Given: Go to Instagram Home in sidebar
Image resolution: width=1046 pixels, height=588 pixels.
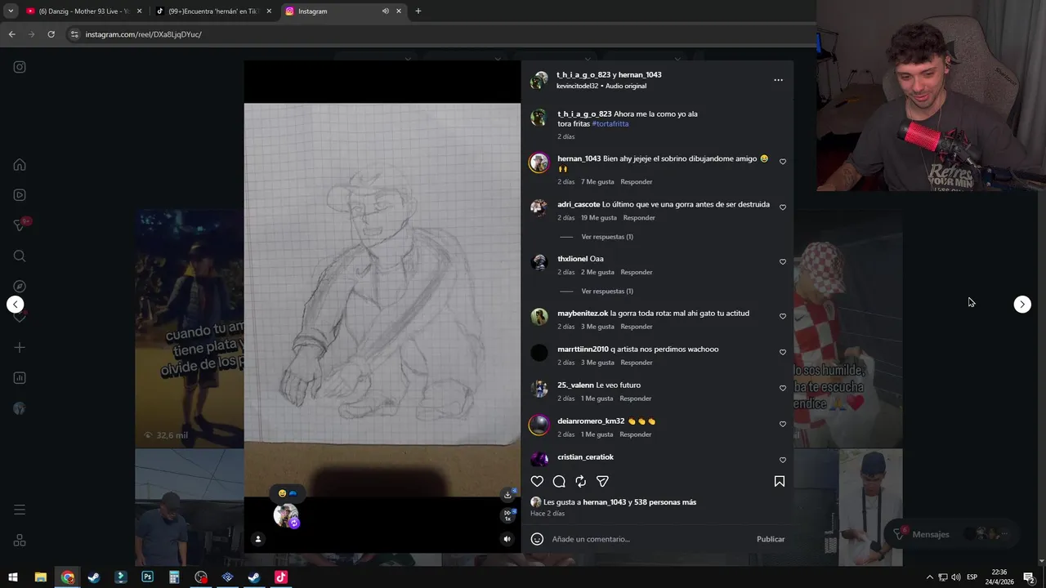Looking at the screenshot, I should click(20, 164).
